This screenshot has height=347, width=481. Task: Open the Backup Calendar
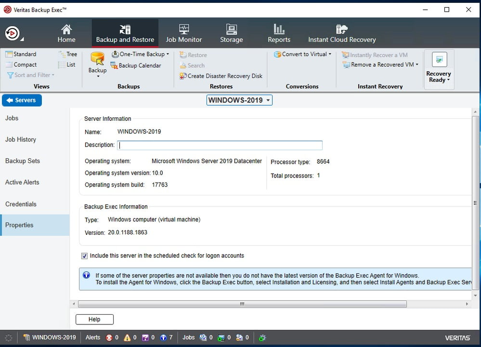coord(136,65)
